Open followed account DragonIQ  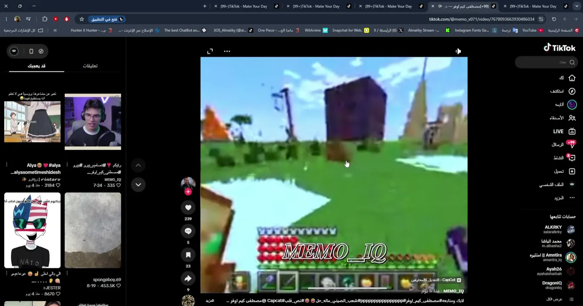(x=558, y=285)
